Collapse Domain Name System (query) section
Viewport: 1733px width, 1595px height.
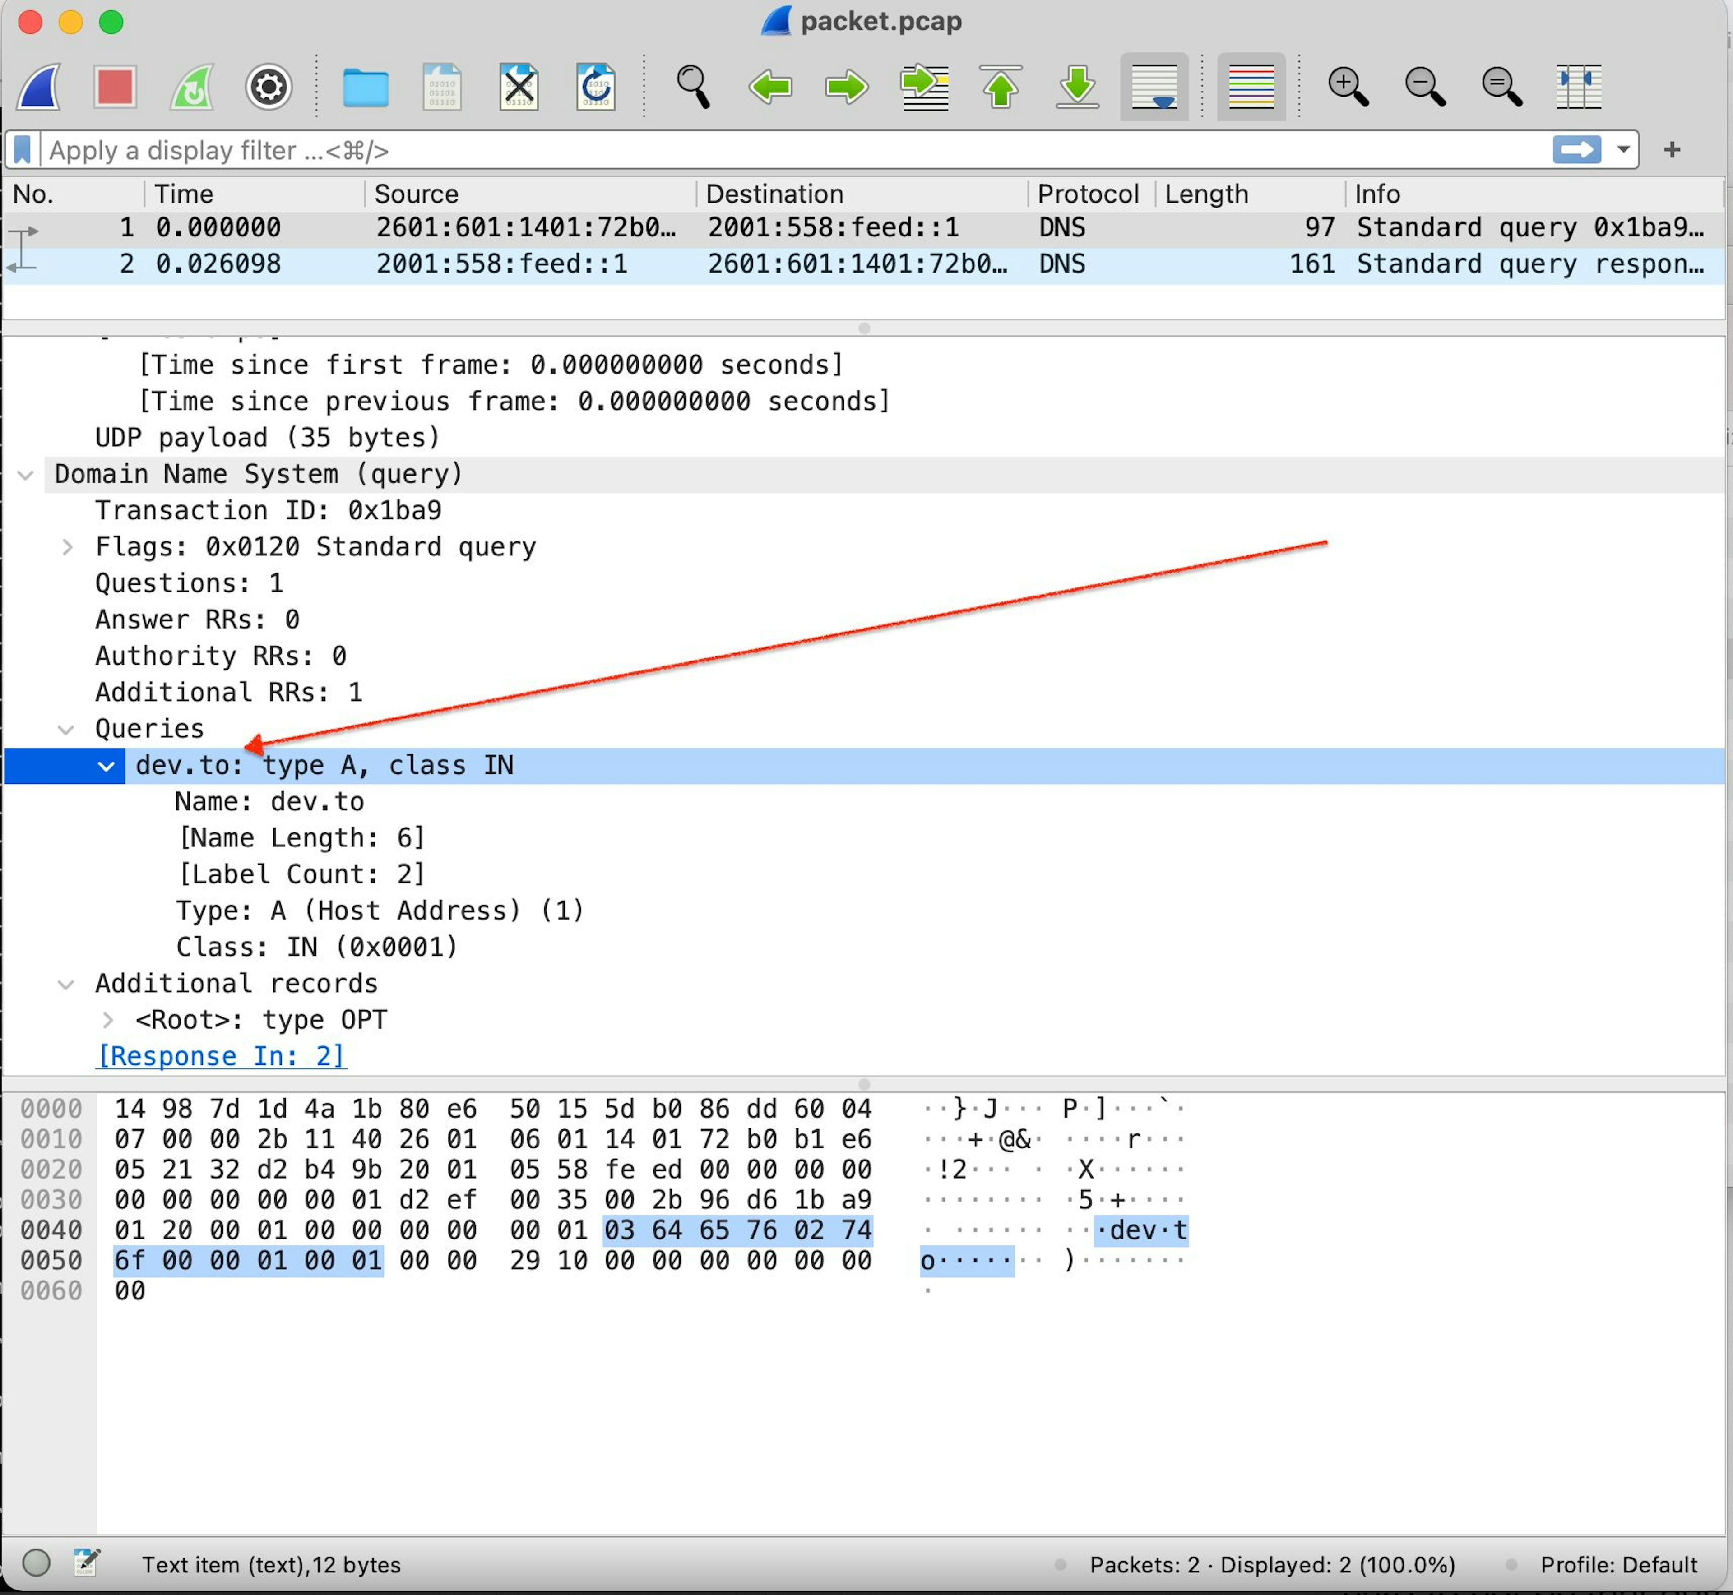tap(25, 475)
